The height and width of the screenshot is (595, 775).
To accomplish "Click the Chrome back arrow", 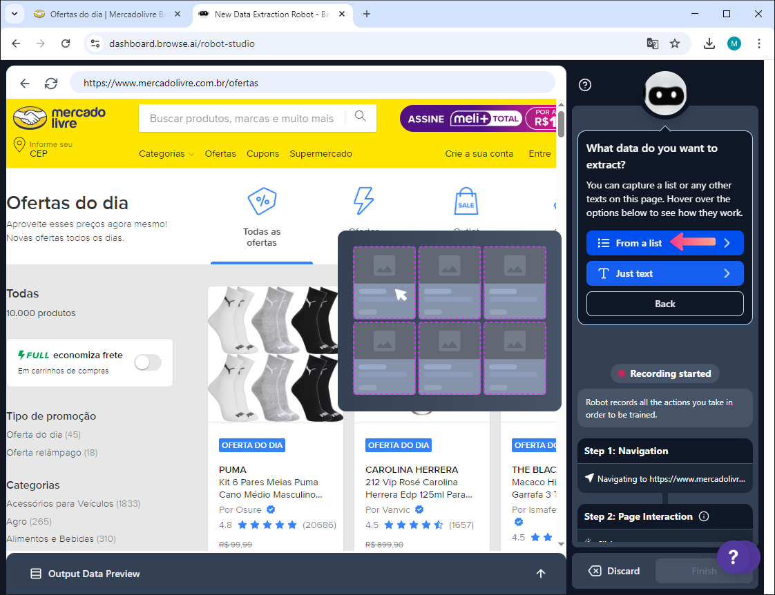I will click(16, 43).
